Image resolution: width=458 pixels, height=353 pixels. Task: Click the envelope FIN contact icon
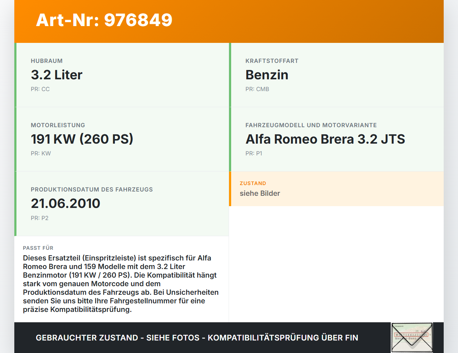tap(411, 338)
